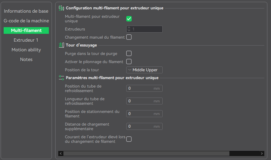Click the multi-filament configuration section icon
The width and height of the screenshot is (271, 160).
point(61,8)
